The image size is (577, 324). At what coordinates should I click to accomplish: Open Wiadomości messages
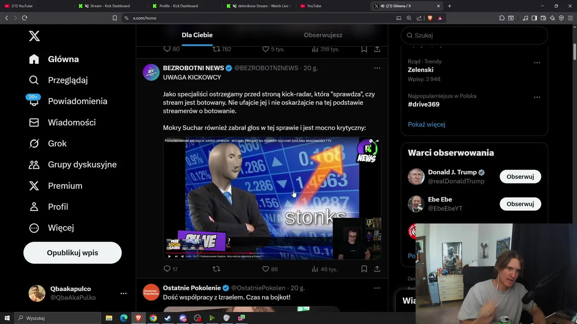coord(62,122)
